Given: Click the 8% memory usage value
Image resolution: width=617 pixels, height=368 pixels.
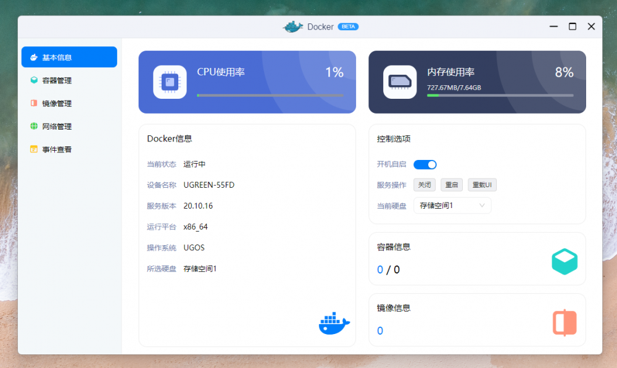Looking at the screenshot, I should tap(564, 72).
